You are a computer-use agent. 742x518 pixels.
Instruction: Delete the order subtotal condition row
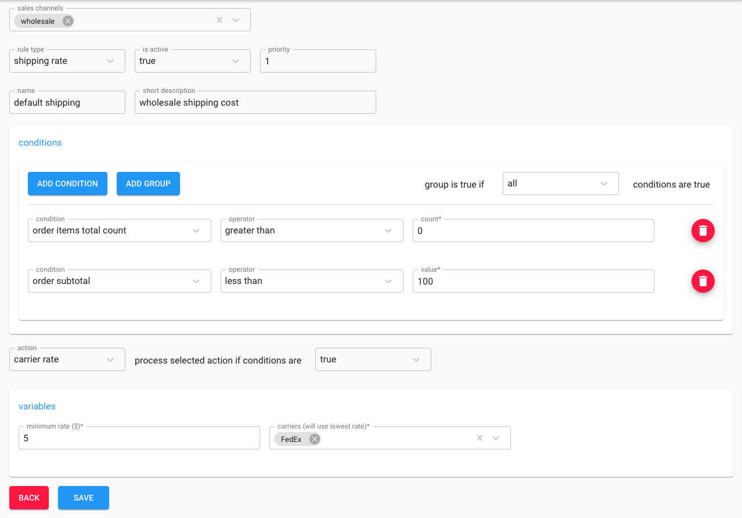point(703,281)
